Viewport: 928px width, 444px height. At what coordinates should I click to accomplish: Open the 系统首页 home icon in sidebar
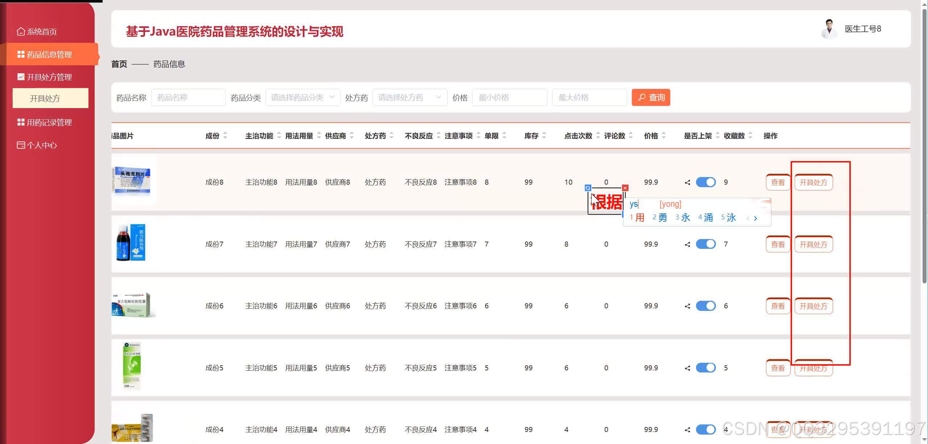click(x=20, y=31)
